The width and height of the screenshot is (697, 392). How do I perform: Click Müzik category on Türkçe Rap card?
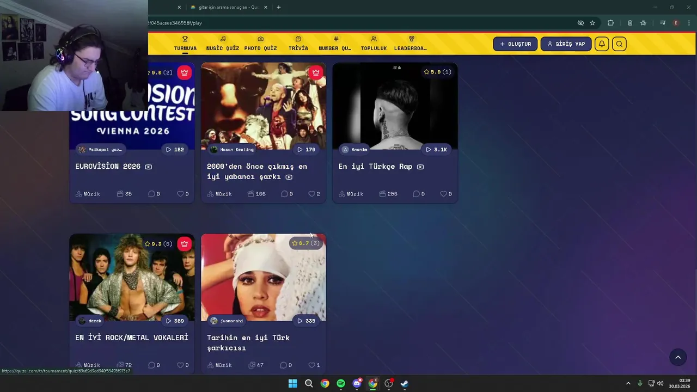point(351,194)
